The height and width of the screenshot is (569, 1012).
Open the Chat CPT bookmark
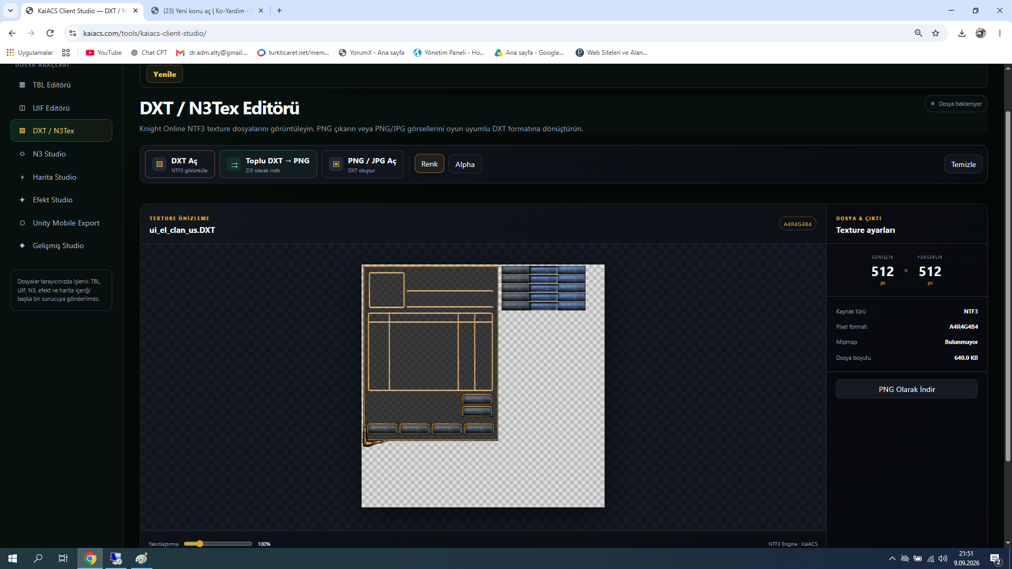(149, 53)
